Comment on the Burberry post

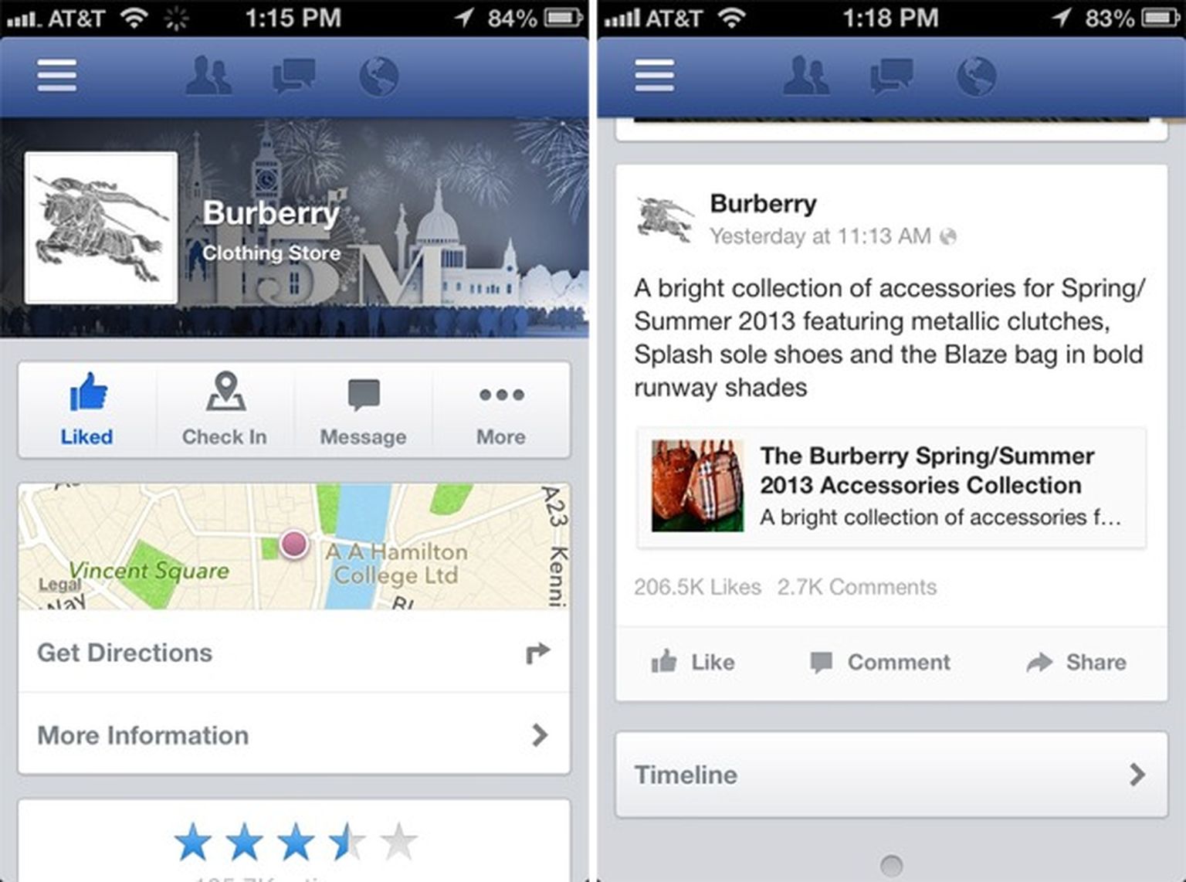pyautogui.click(x=880, y=662)
